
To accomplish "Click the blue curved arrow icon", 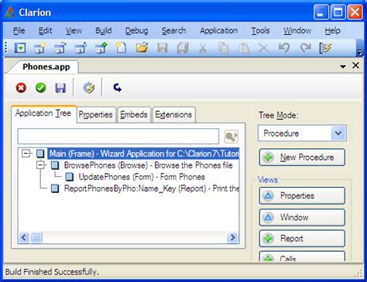I will point(118,88).
